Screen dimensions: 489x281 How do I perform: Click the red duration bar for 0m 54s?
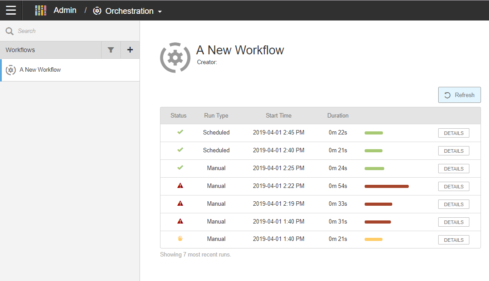click(x=386, y=187)
